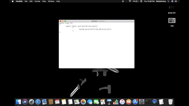Open Reminders list icon in dock
The width and height of the screenshot is (189, 106).
point(70,102)
